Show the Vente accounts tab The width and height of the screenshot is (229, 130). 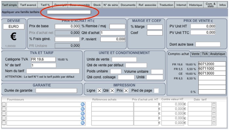point(196,54)
